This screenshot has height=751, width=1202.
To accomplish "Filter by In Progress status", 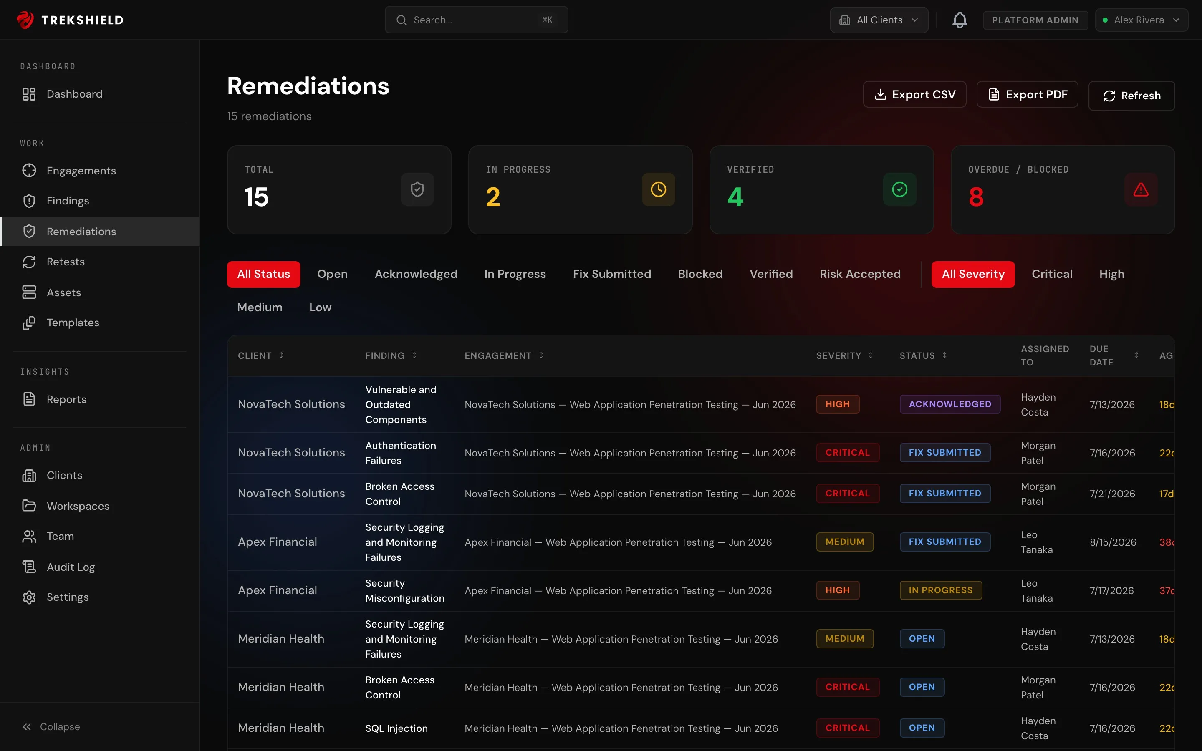I will [515, 274].
